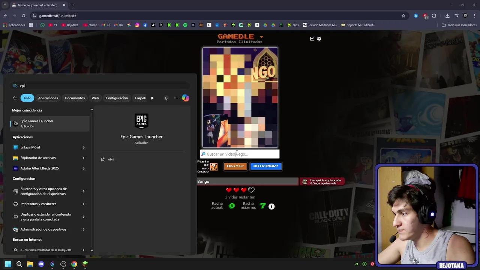Open Chrome extensions puzzle icon
This screenshot has width=480, height=270.
coord(434,16)
